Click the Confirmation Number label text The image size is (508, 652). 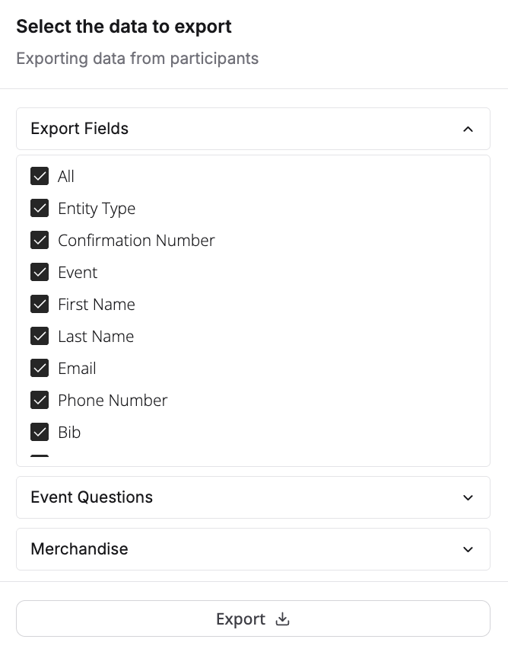(136, 241)
